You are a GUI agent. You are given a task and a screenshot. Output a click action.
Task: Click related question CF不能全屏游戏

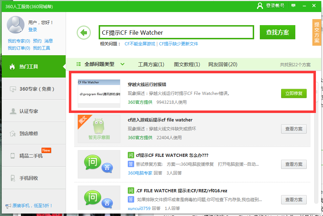[x=140, y=44]
